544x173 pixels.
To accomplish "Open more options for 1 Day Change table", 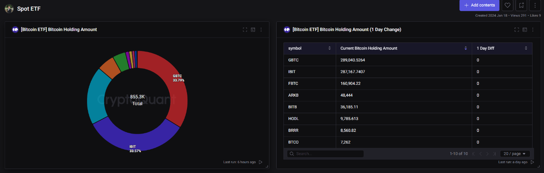I will click(x=532, y=30).
